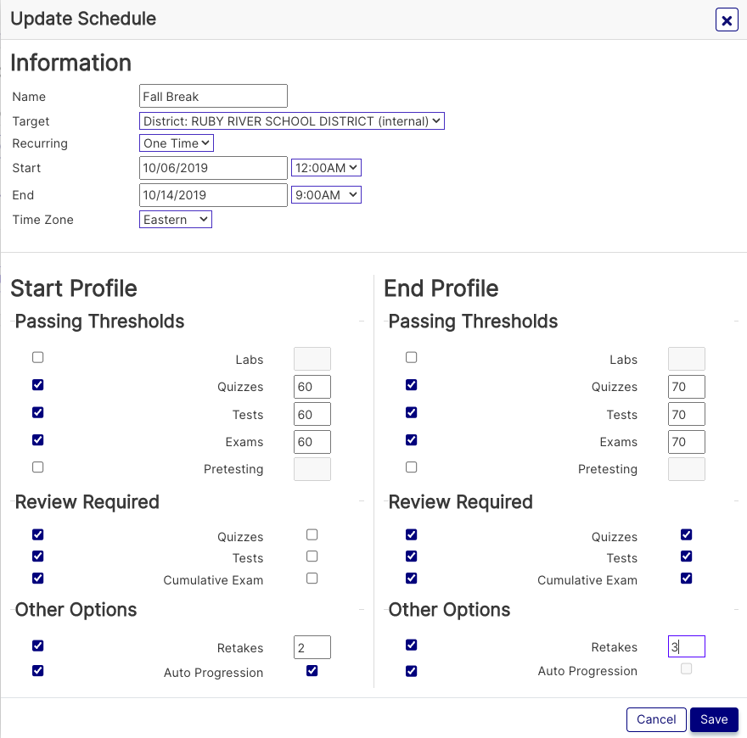Click End Profile Tests threshold field
747x738 pixels.
pos(686,415)
